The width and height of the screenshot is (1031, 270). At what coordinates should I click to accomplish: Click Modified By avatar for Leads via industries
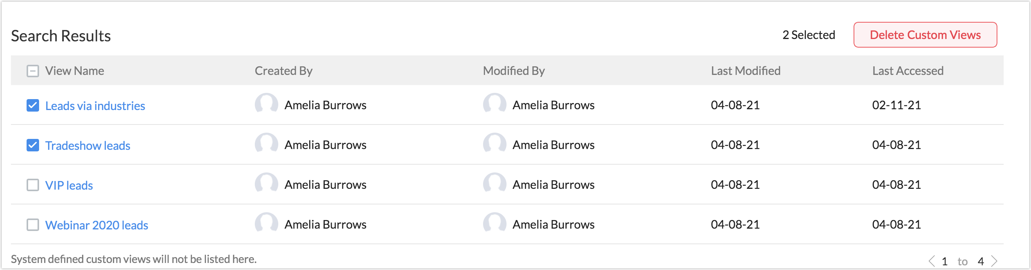494,104
